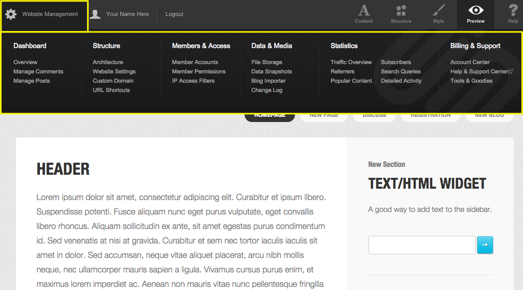This screenshot has height=290, width=523.
Task: Open the Help question mark icon
Action: (x=513, y=11)
